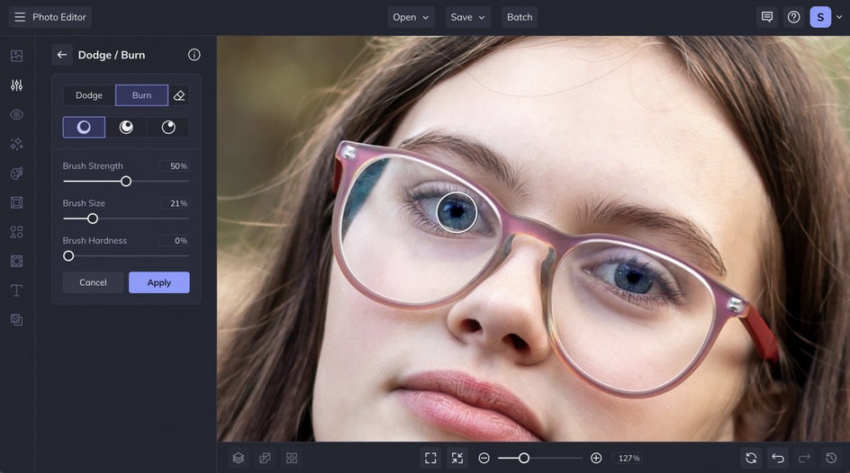Expand the Open dropdown

point(411,17)
